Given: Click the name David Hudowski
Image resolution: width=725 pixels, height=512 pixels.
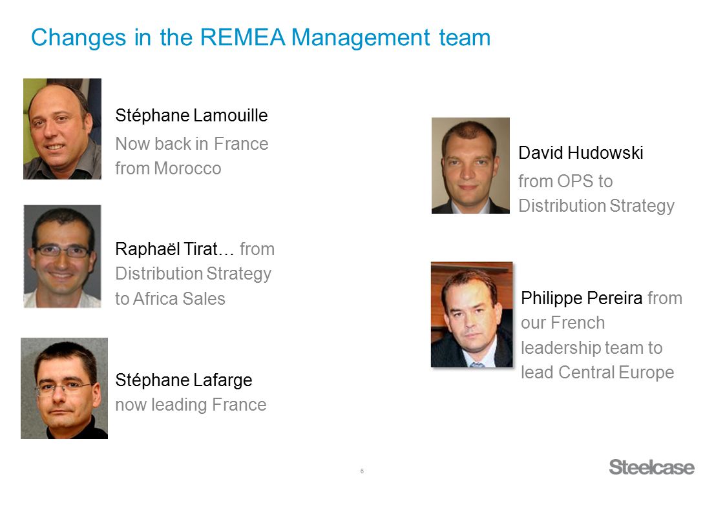Looking at the screenshot, I should (581, 153).
